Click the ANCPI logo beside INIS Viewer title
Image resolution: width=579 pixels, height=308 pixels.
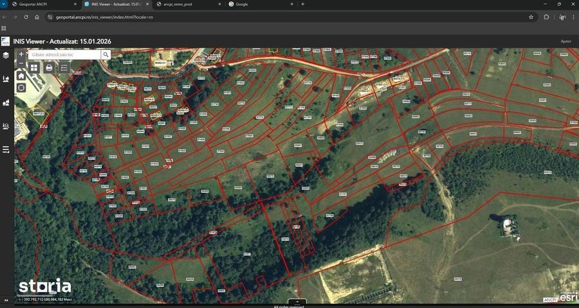(6, 41)
